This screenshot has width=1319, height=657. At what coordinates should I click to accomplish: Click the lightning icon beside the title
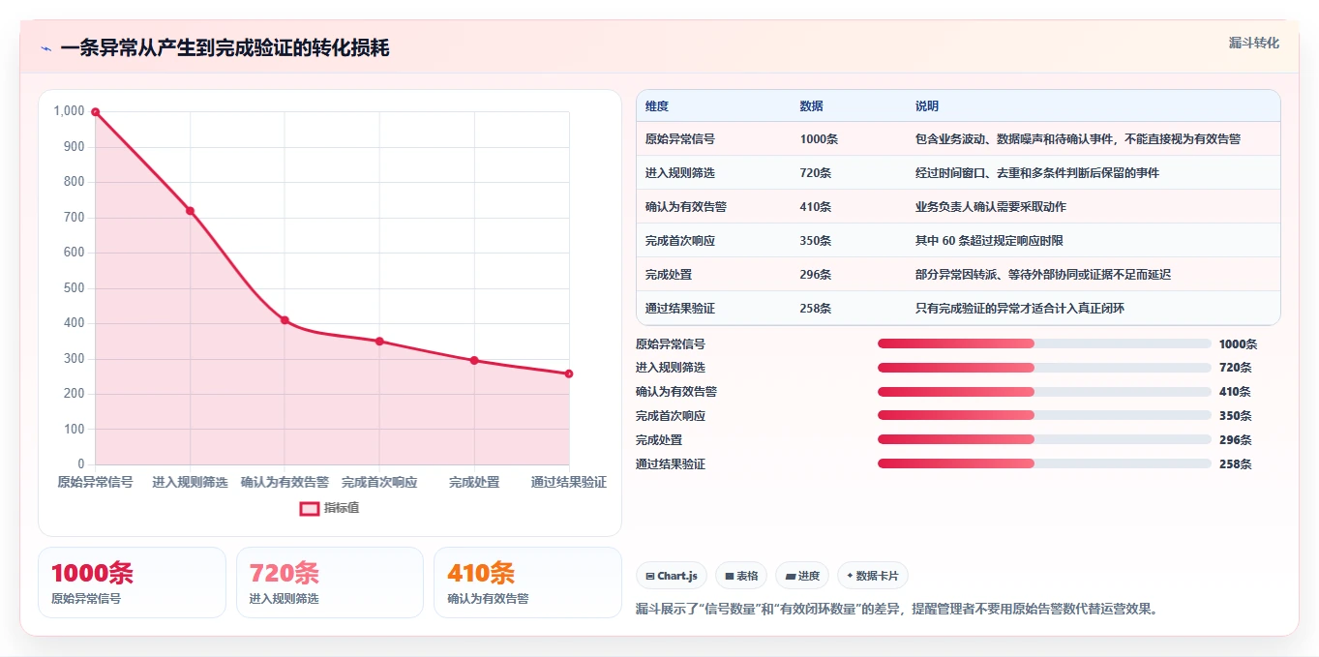click(45, 48)
